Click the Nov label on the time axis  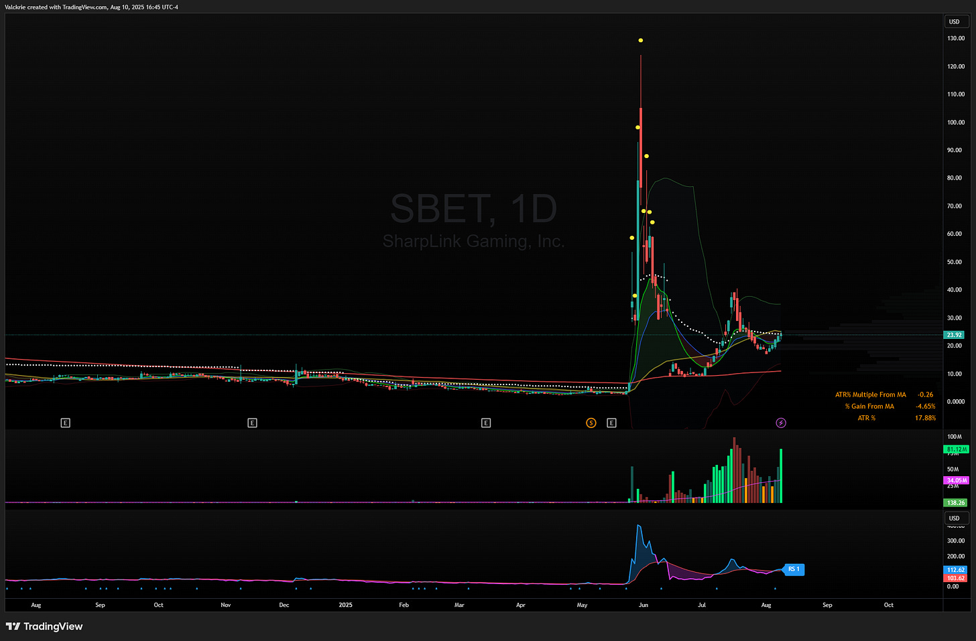pos(226,605)
